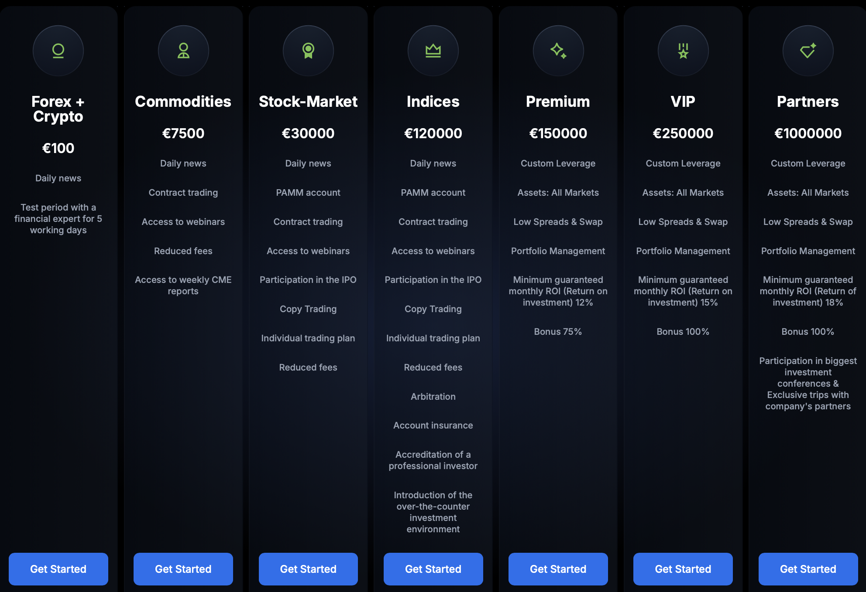Image resolution: width=866 pixels, height=592 pixels.
Task: Click Access to weekly CME reports
Action: (x=183, y=286)
